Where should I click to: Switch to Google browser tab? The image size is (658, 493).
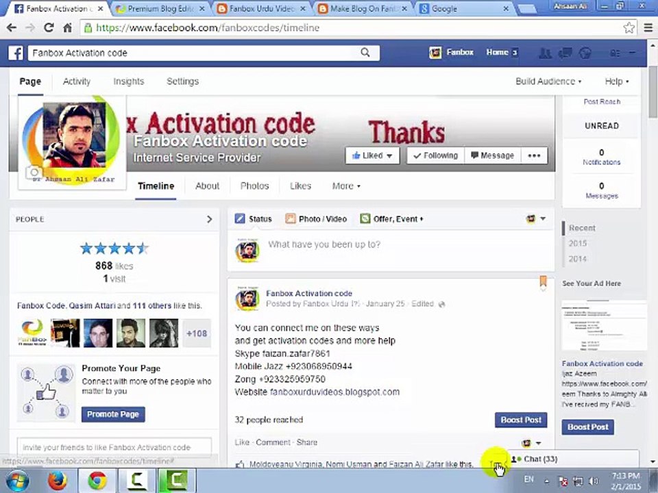(x=465, y=8)
